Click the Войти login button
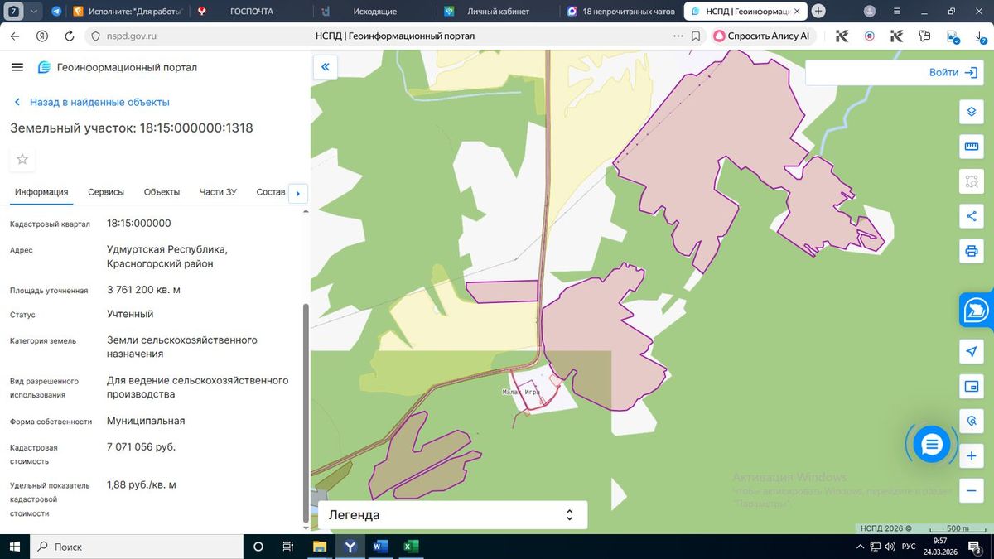The height and width of the screenshot is (559, 994). (953, 73)
